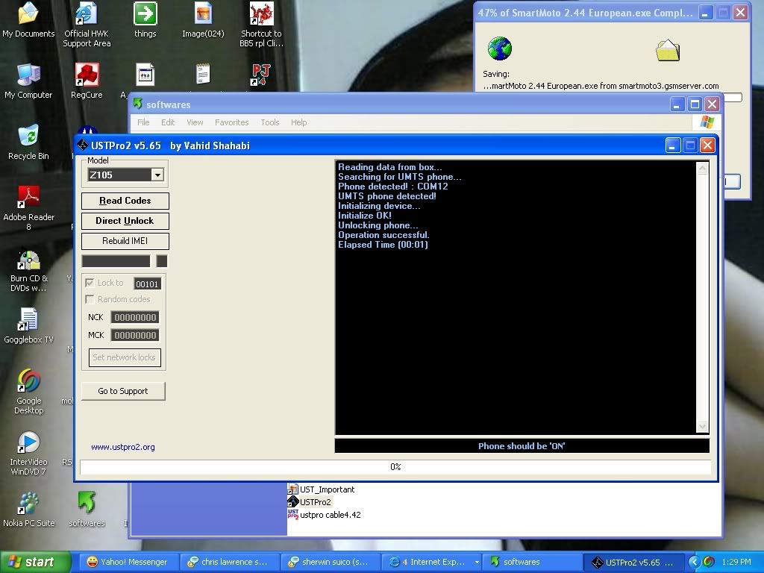Launch the Google Desktop shortcut
Screen dimensions: 764x573
click(x=28, y=392)
